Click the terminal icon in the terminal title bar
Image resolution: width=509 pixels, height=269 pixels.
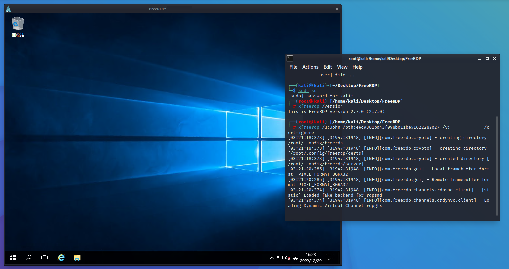(290, 58)
